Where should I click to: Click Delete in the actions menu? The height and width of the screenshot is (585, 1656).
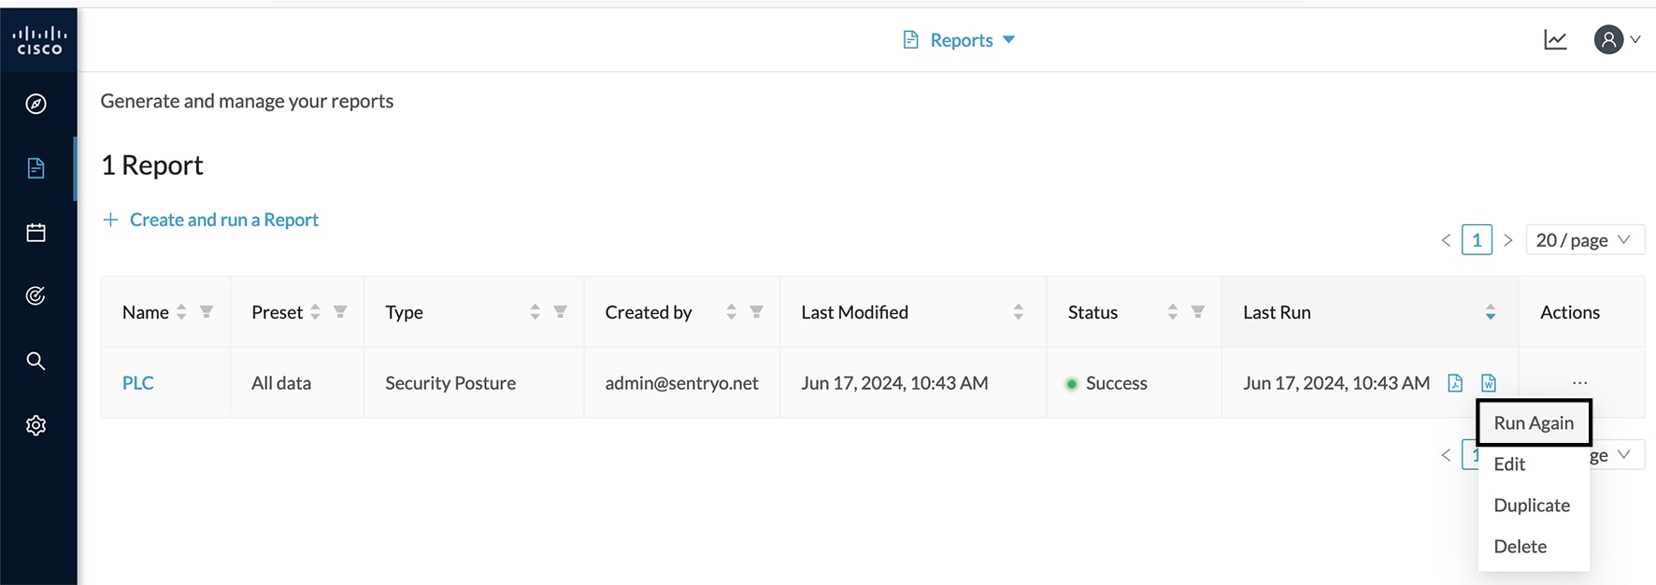pyautogui.click(x=1520, y=547)
